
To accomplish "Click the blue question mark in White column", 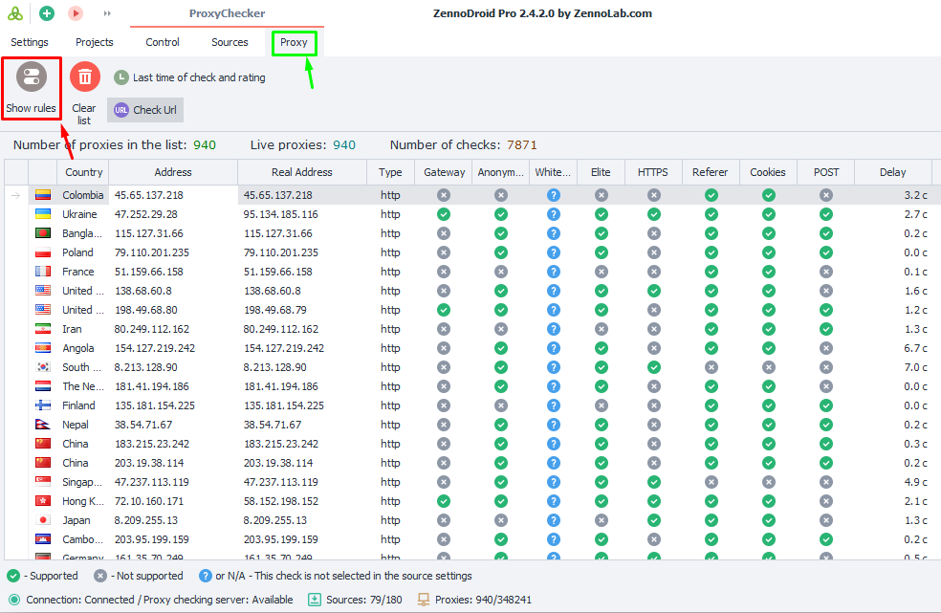I will (x=553, y=194).
